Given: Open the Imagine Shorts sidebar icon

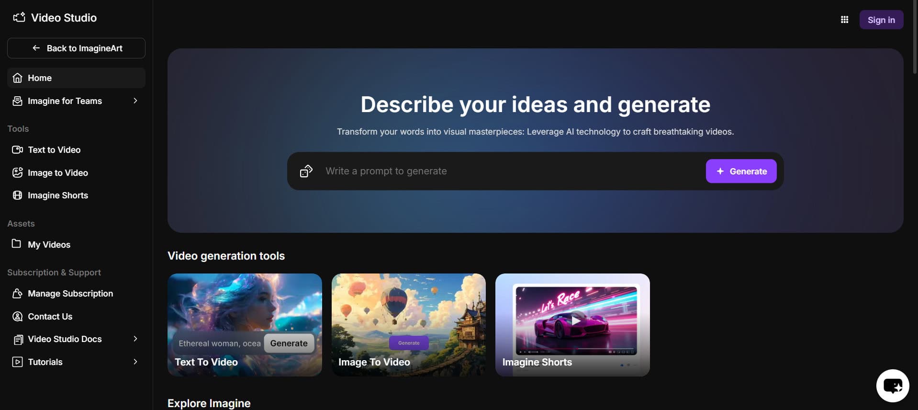Looking at the screenshot, I should (17, 195).
